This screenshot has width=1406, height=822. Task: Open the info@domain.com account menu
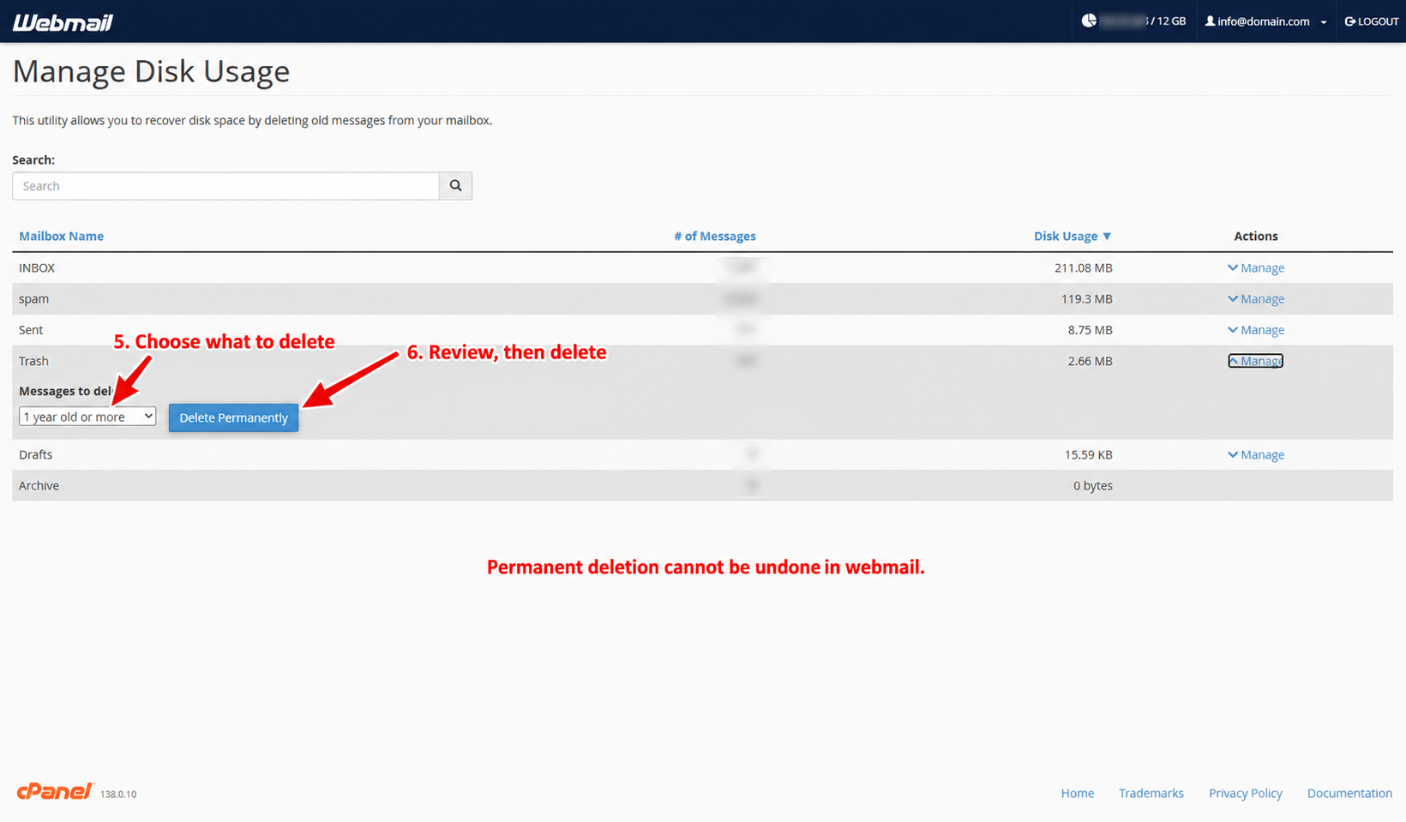point(1265,21)
